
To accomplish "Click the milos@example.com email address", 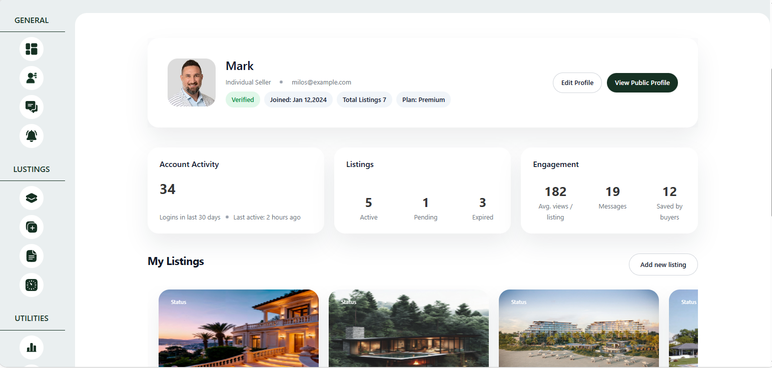I will [321, 82].
